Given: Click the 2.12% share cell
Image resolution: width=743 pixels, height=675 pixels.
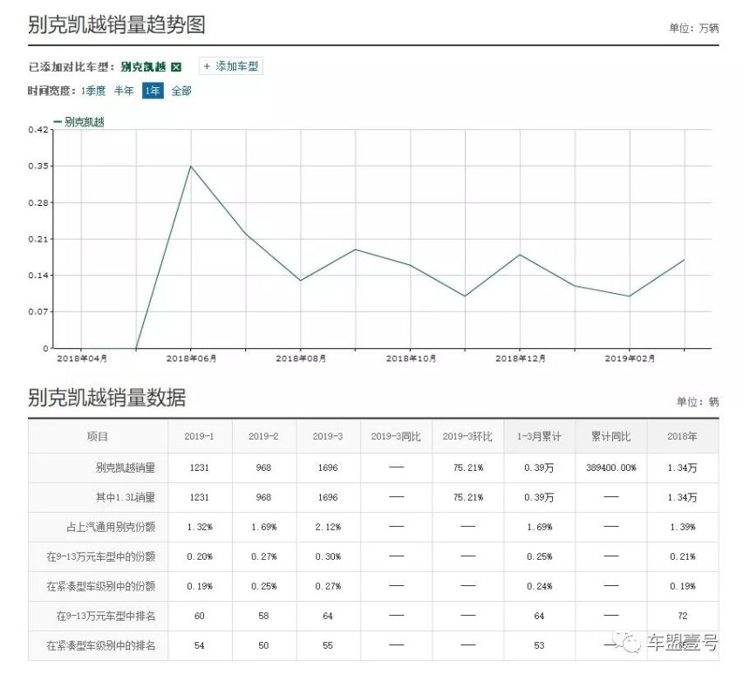Looking at the screenshot, I should tap(328, 527).
